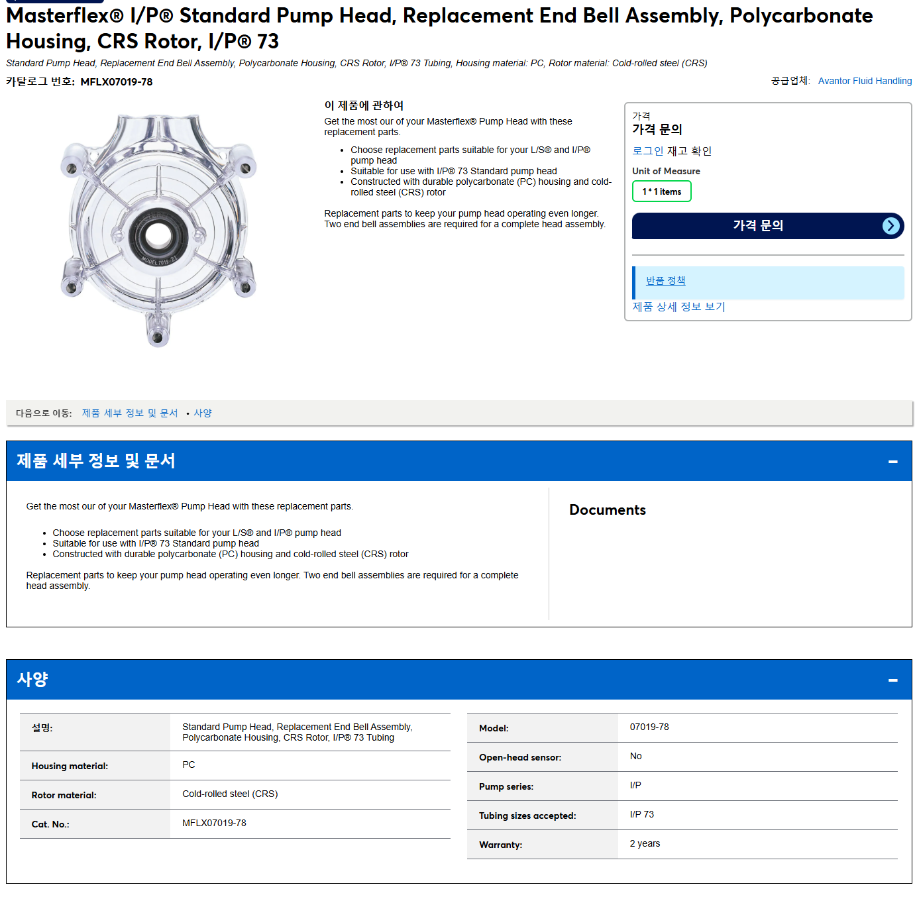Select the 1 * 1 items unit option
The image size is (917, 897).
[x=661, y=191]
